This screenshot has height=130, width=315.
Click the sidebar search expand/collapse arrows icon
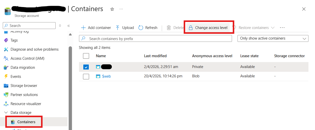click(x=60, y=26)
